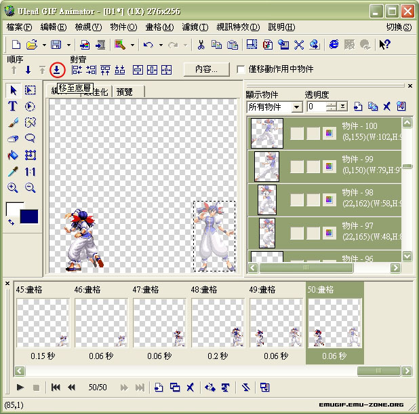Image resolution: width=419 pixels, height=414 pixels.
Task: Toggle second box of object 98 row
Action: click(313, 200)
